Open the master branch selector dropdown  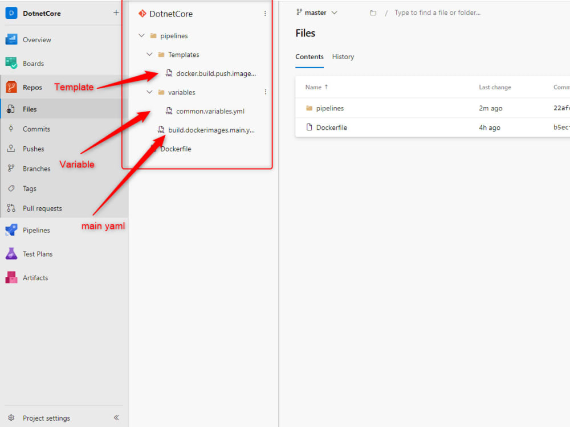[317, 12]
